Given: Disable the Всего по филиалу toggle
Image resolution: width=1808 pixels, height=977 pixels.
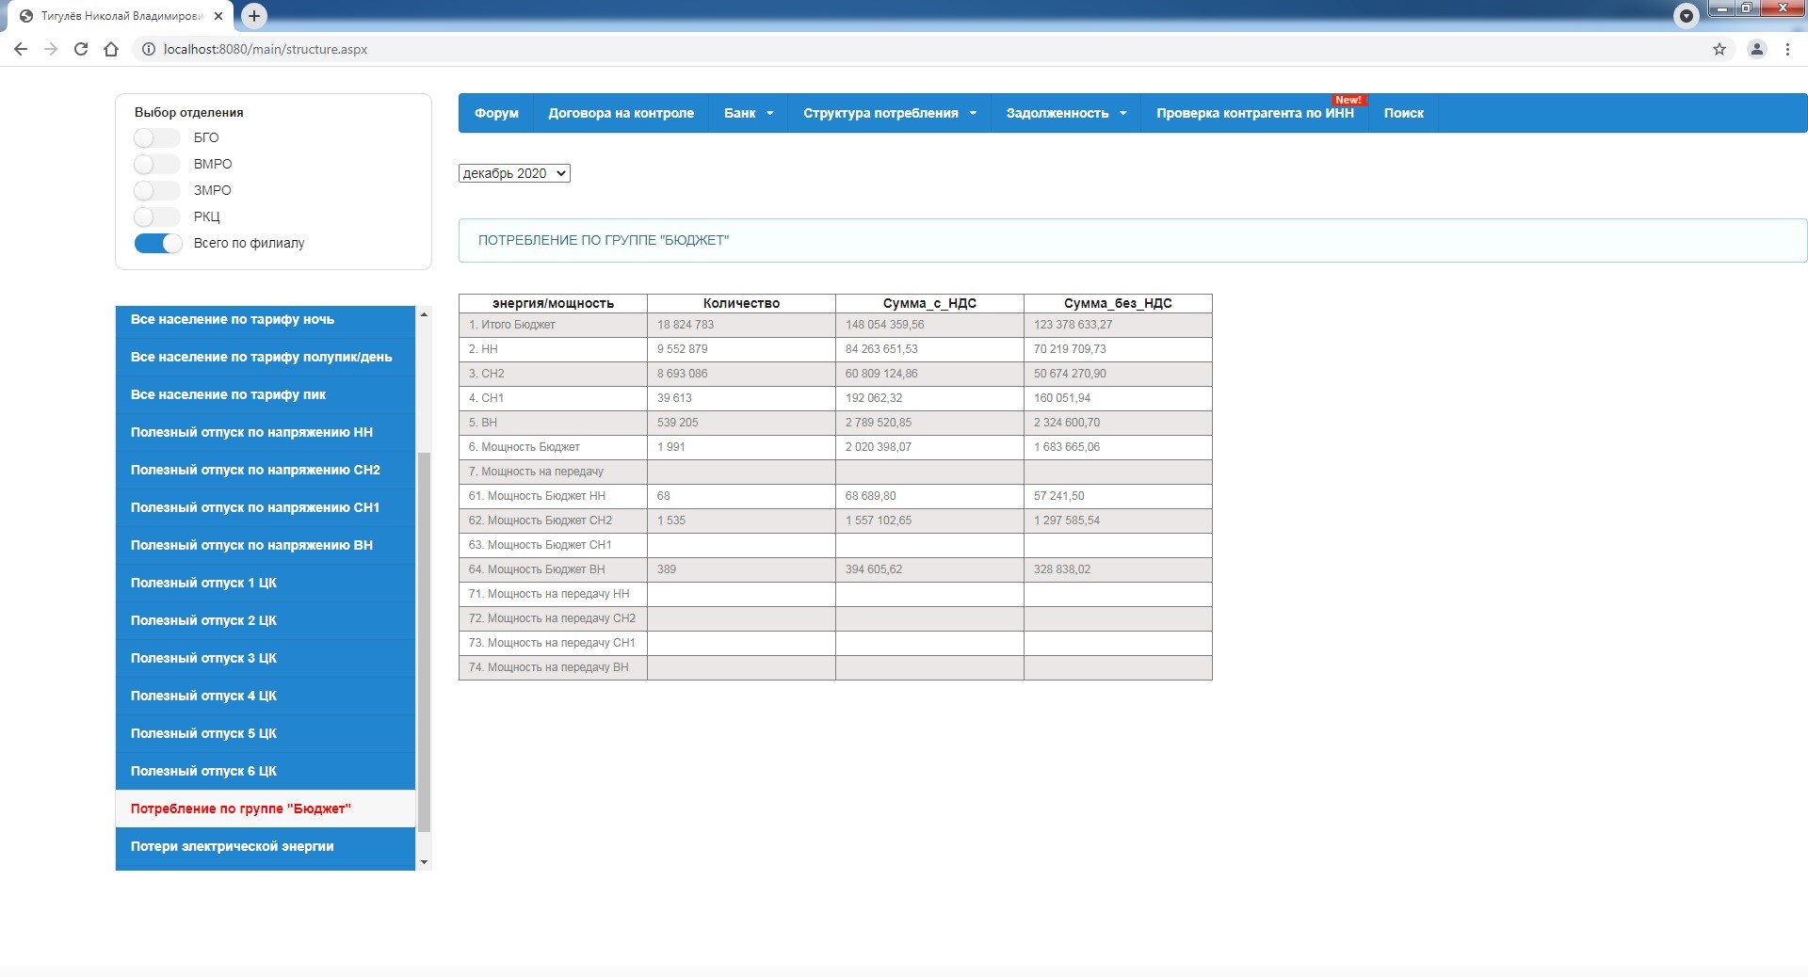Looking at the screenshot, I should pos(157,243).
